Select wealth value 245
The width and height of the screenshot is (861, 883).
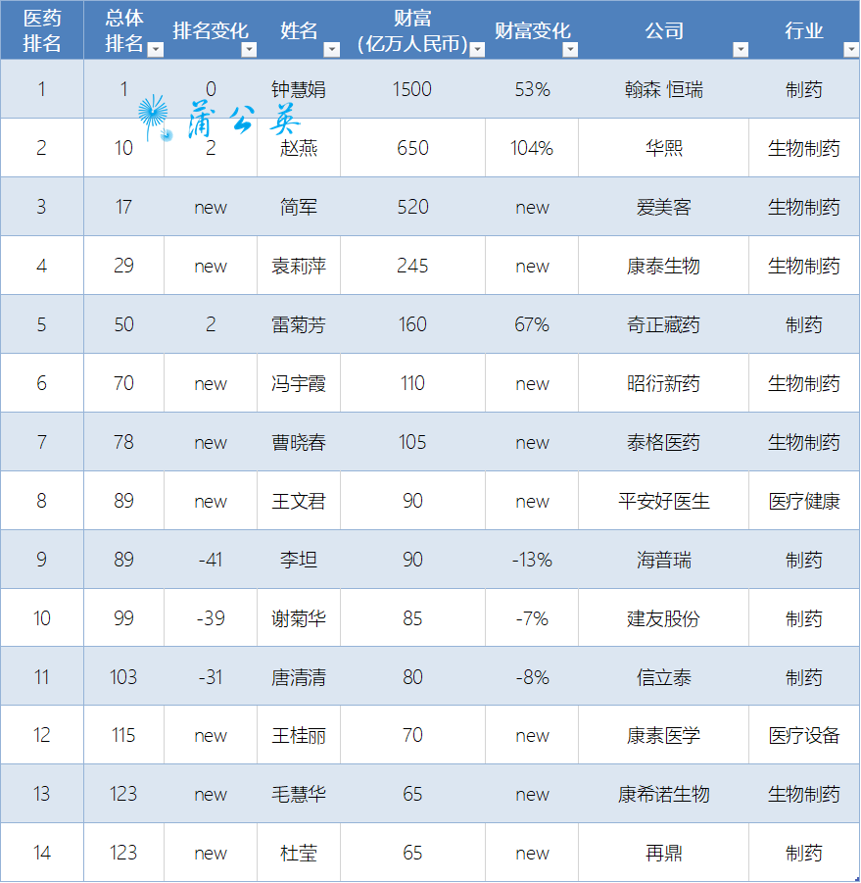tap(412, 266)
